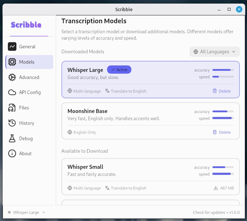
Task: Open the History clock icon
Action: (12, 123)
